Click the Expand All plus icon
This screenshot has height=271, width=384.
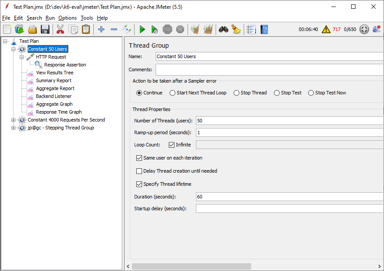pyautogui.click(x=101, y=30)
